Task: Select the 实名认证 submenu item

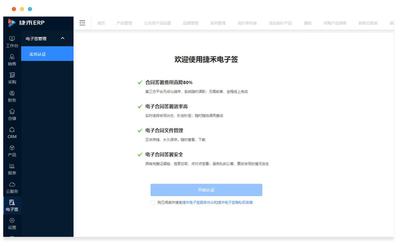Action: [47, 54]
